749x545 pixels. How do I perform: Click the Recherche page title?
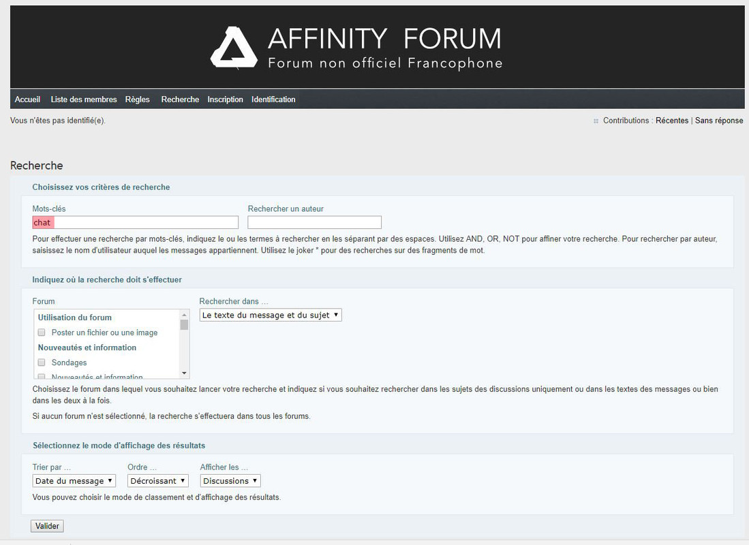pyautogui.click(x=36, y=166)
